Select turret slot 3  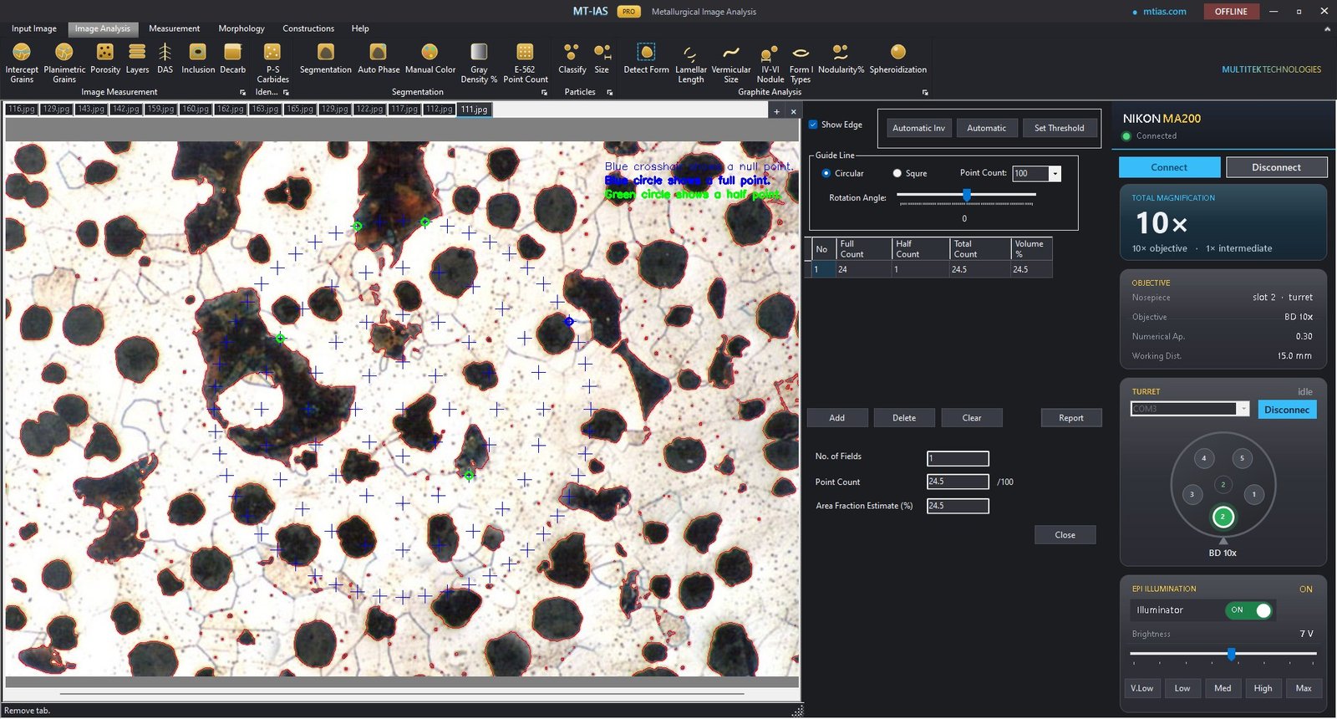click(1192, 494)
